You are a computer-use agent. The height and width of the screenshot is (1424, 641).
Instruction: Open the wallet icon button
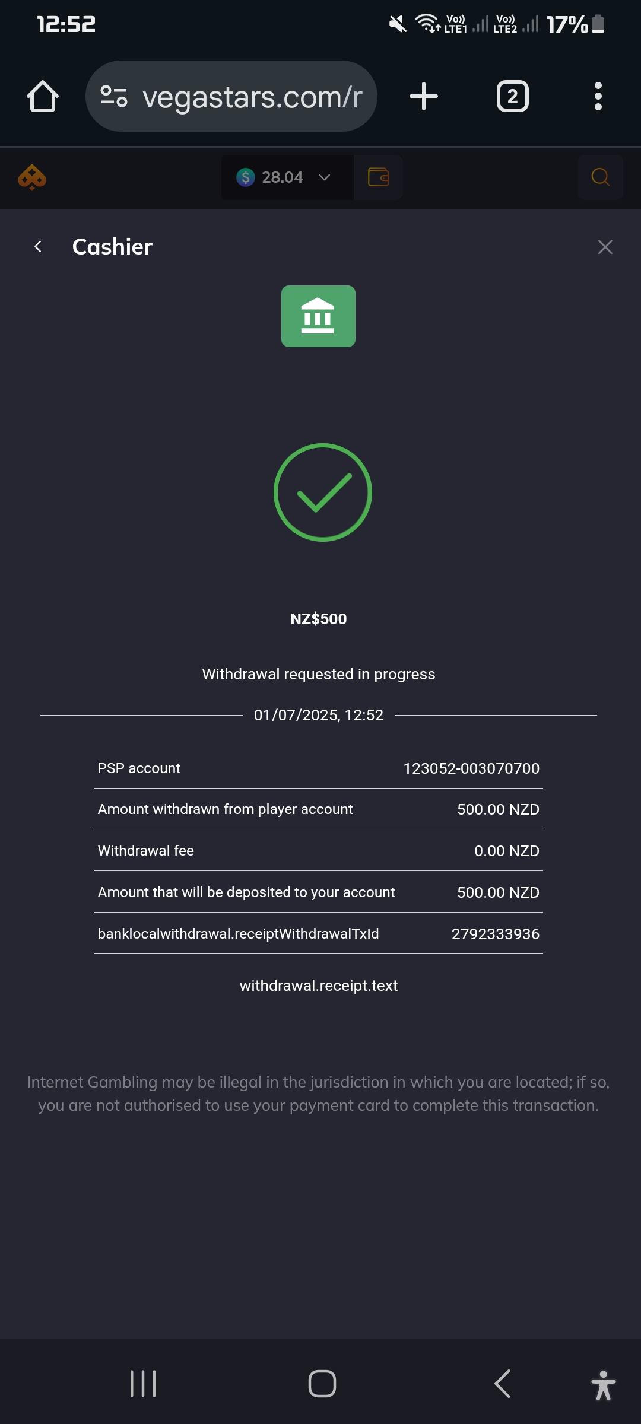pyautogui.click(x=378, y=177)
